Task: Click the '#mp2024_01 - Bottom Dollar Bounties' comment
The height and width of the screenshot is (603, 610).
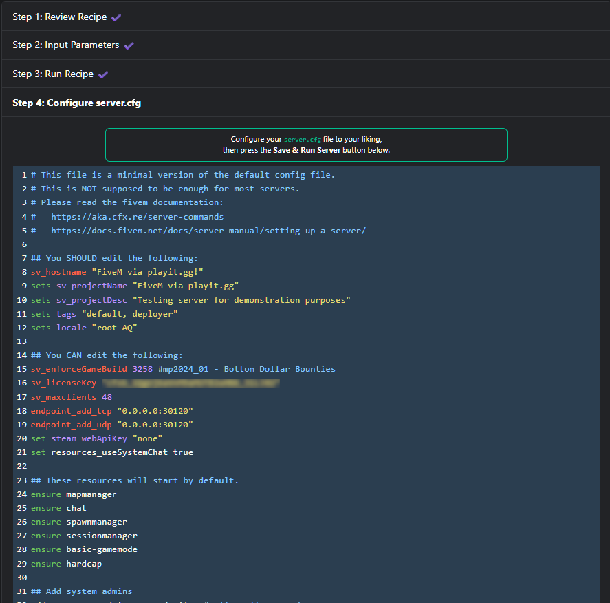Action: click(x=247, y=369)
